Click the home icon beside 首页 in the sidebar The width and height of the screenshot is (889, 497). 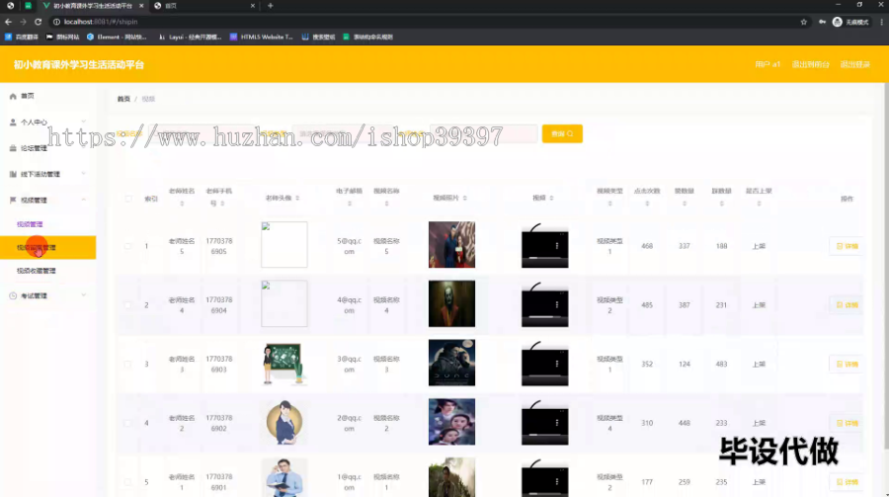(13, 97)
